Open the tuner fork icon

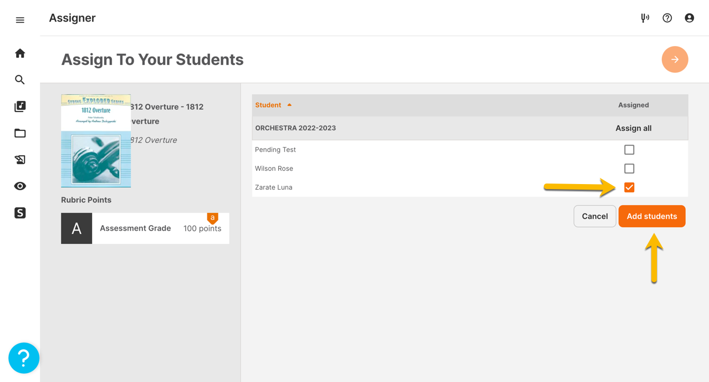pos(645,18)
